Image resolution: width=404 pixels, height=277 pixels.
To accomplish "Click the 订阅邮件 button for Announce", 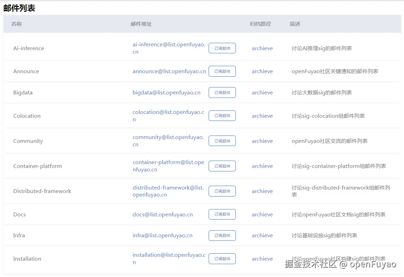I will point(222,71).
